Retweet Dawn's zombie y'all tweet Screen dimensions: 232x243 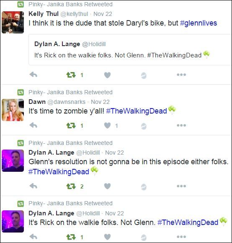coord(71,126)
